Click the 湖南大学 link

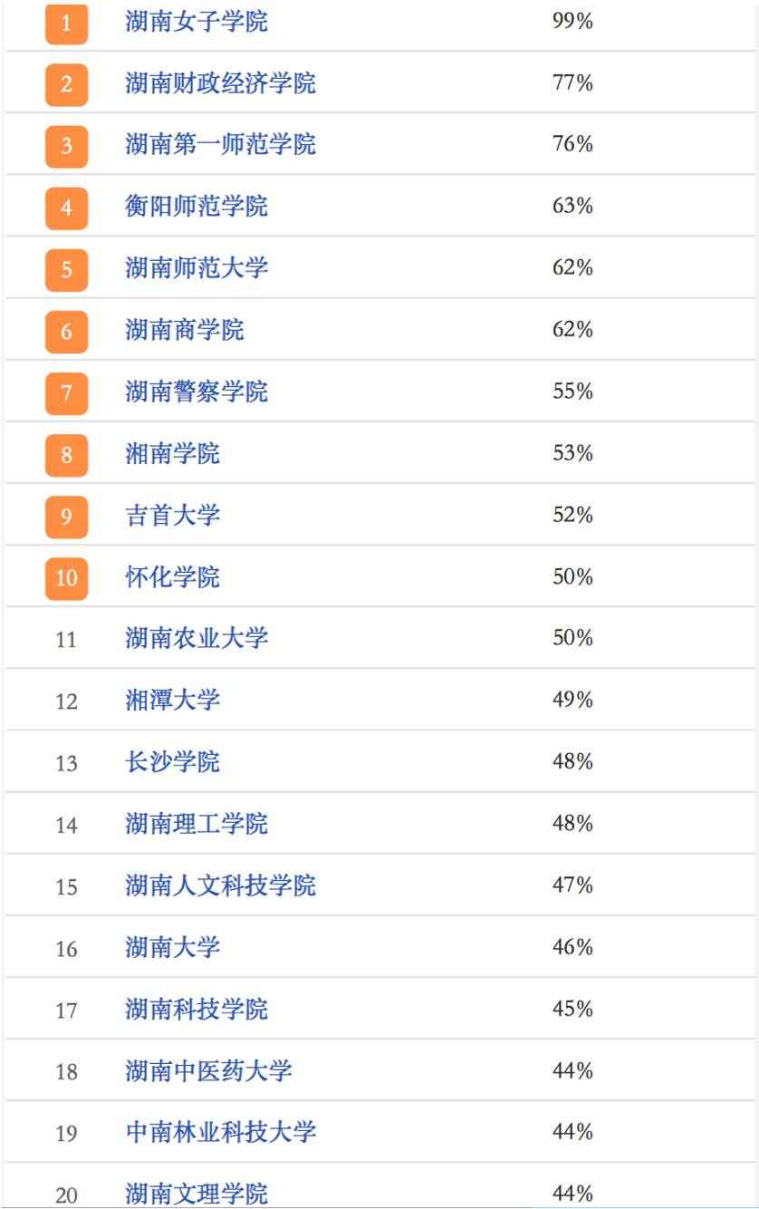pyautogui.click(x=172, y=948)
